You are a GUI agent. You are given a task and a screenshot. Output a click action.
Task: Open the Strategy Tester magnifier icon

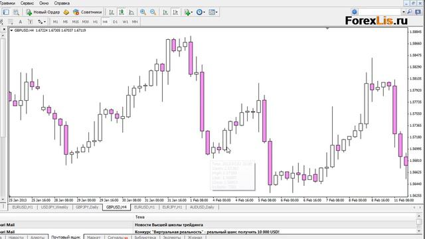click(x=16, y=12)
